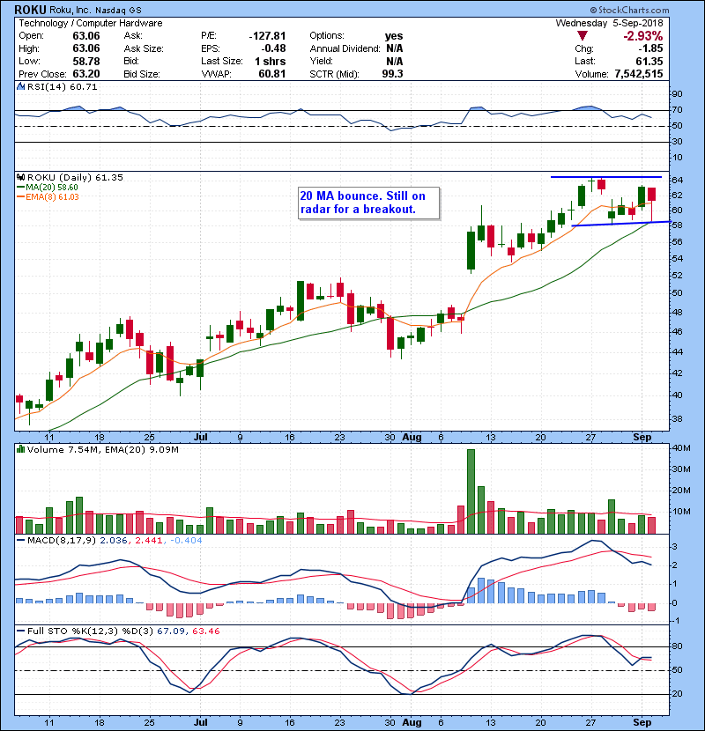The height and width of the screenshot is (731, 705).
Task: Click the Low value 58.78
Action: click(86, 61)
